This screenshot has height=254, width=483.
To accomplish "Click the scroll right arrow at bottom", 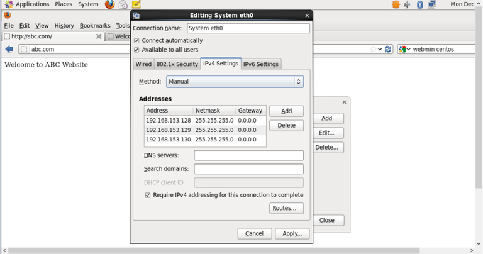I will click(472, 250).
